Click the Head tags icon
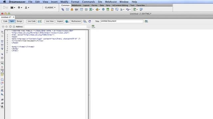Screen dimensions: 213x119 click(x=122, y=10)
